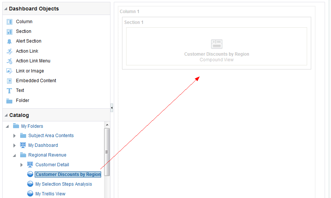
Task: Select My Trellis View in the catalog
Action: [50, 194]
